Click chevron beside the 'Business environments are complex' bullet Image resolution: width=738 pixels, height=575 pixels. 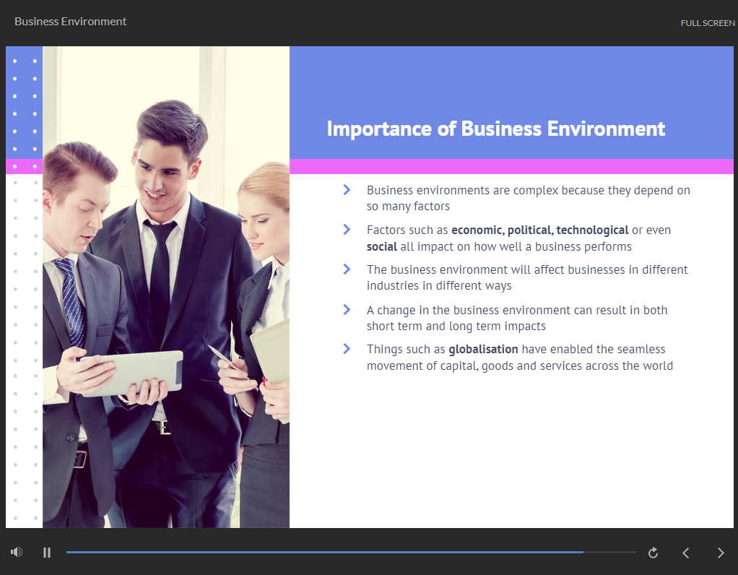coord(347,190)
